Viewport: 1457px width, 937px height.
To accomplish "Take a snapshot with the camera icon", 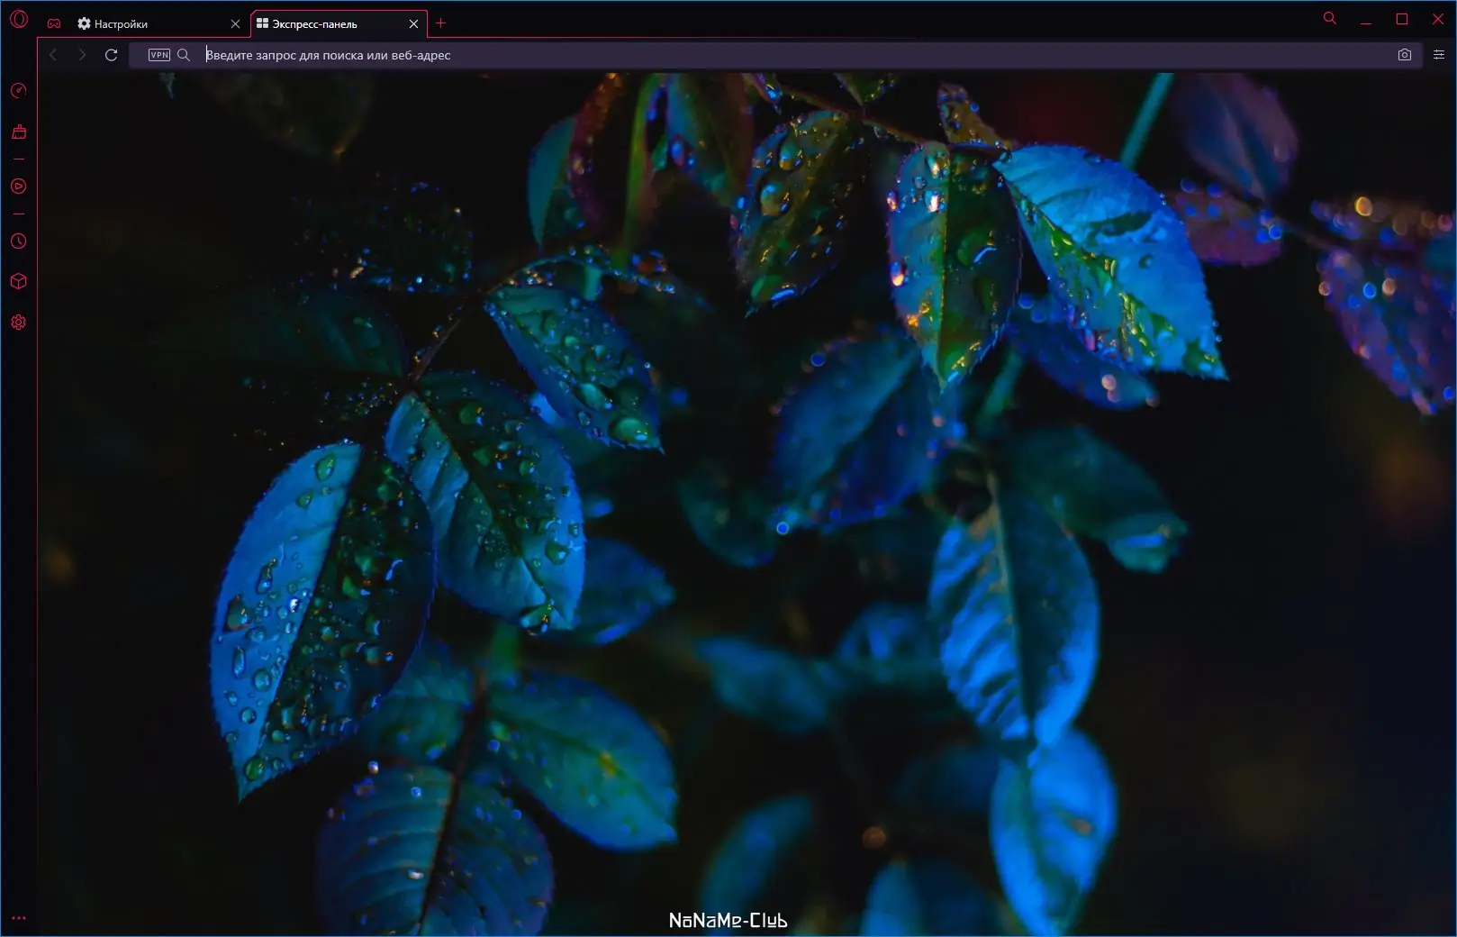I will [1405, 55].
